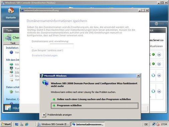Viewport: 169px width, 127px height.
Task: Click the Häufige tasks icon at bottom
Action: coord(8,108)
